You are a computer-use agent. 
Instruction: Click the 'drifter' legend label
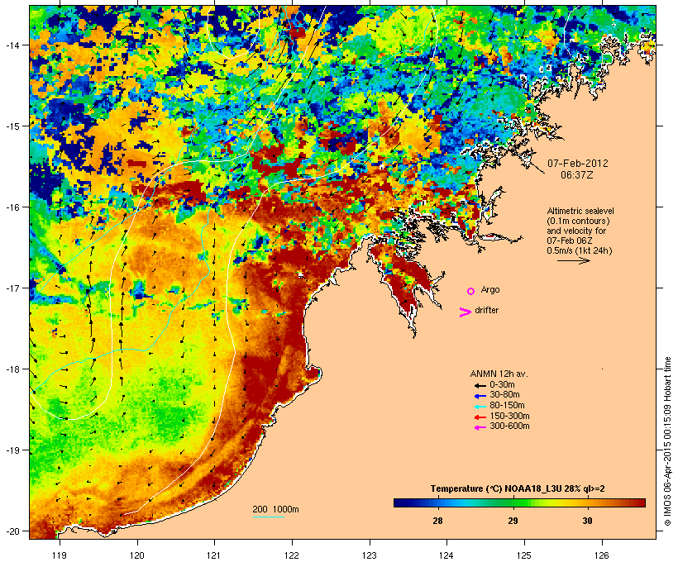pos(486,310)
